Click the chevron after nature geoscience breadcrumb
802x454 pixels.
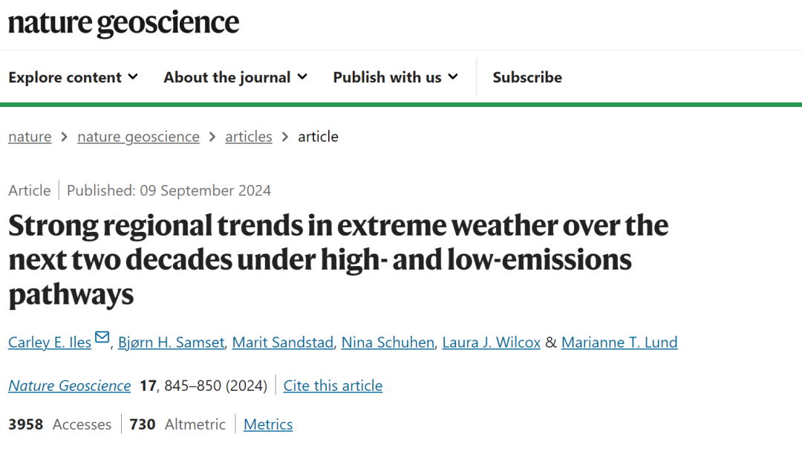(212, 137)
